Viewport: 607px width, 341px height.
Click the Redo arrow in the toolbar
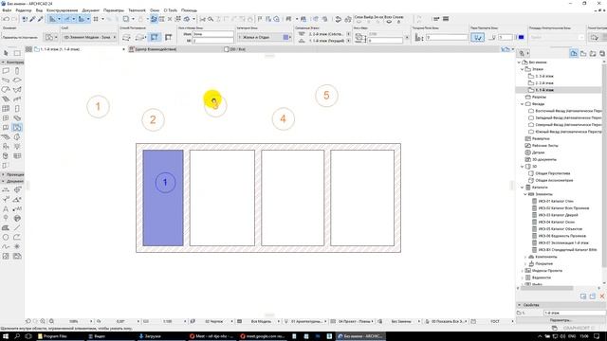[x=14, y=19]
